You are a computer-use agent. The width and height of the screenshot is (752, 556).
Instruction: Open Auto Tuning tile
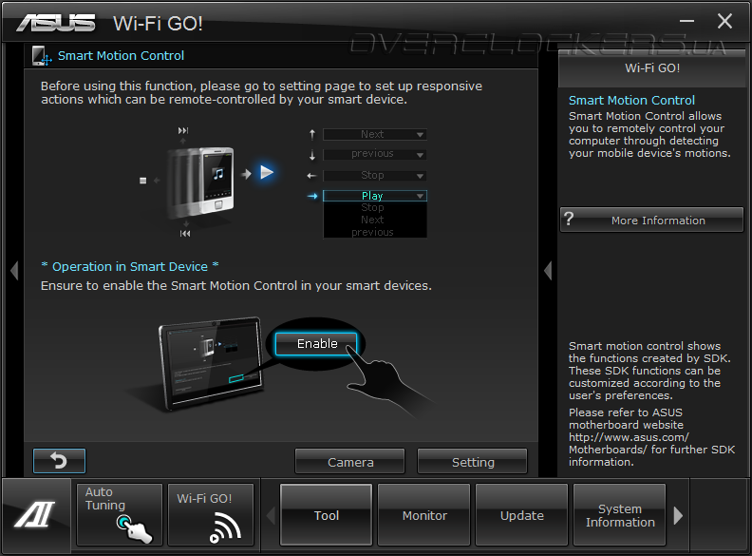coord(120,515)
